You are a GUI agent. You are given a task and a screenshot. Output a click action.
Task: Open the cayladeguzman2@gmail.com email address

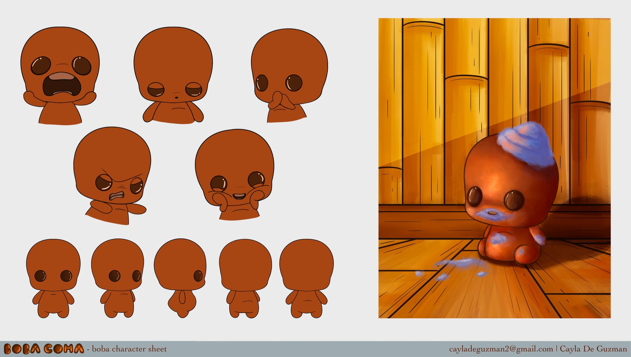pos(501,349)
